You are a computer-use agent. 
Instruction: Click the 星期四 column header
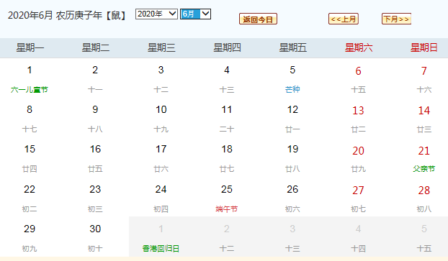pos(227,47)
